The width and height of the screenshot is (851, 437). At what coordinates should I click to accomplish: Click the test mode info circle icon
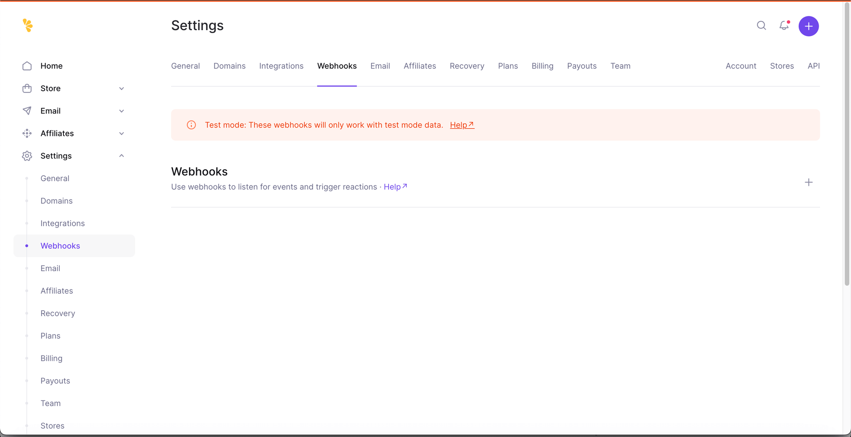[x=191, y=125]
